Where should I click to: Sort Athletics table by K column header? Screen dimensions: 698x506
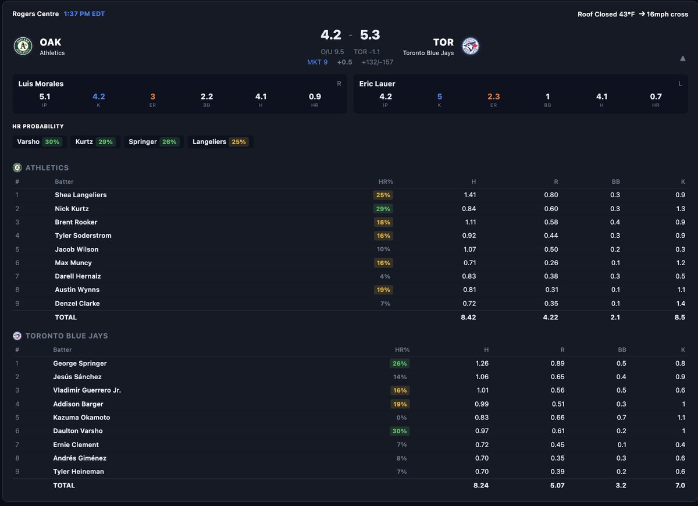pos(683,181)
